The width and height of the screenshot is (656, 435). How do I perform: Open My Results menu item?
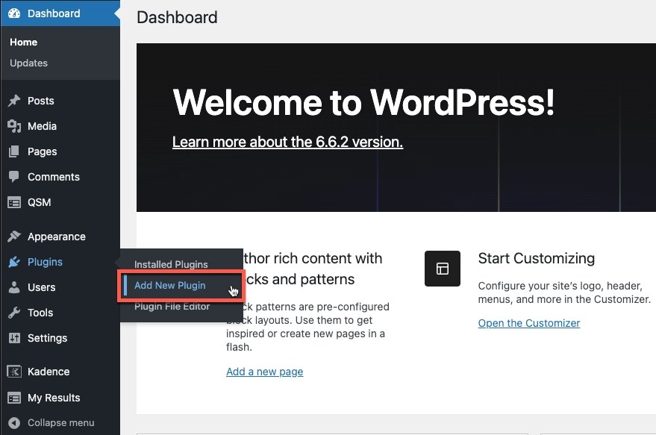(54, 398)
